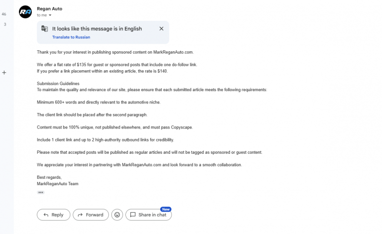Click the Forward button
The height and width of the screenshot is (234, 382).
click(91, 215)
